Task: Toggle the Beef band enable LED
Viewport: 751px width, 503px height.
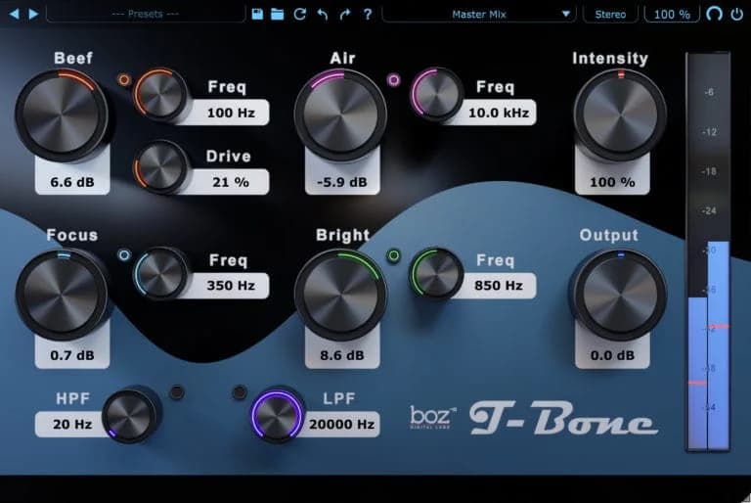Action: click(124, 80)
